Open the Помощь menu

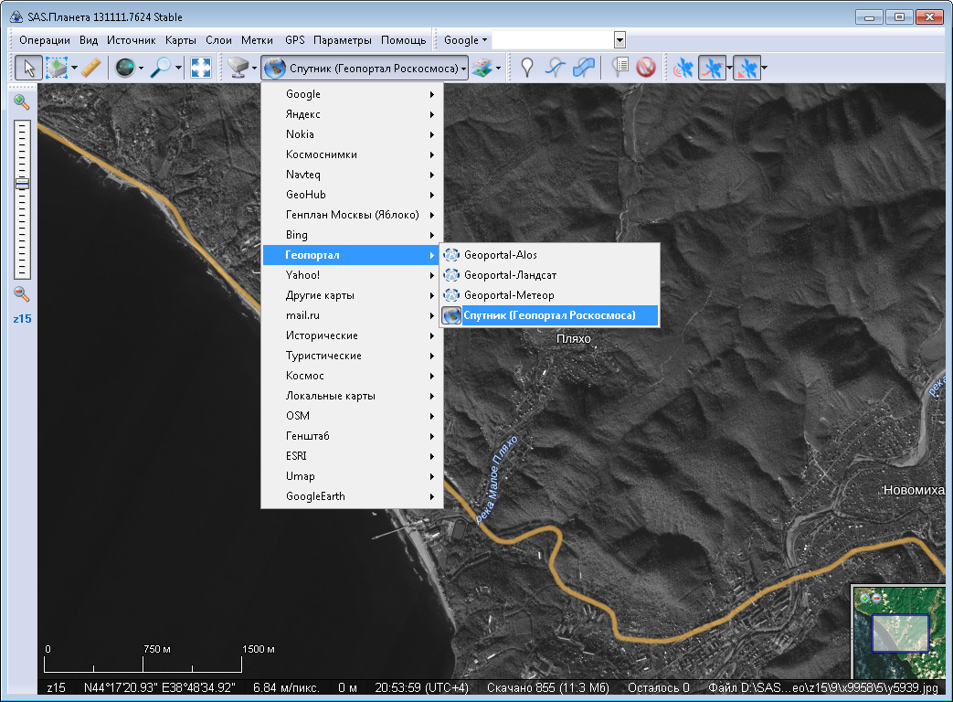pyautogui.click(x=404, y=40)
